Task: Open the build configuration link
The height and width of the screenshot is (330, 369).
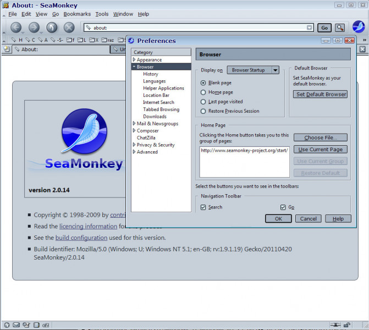Action: pyautogui.click(x=81, y=238)
